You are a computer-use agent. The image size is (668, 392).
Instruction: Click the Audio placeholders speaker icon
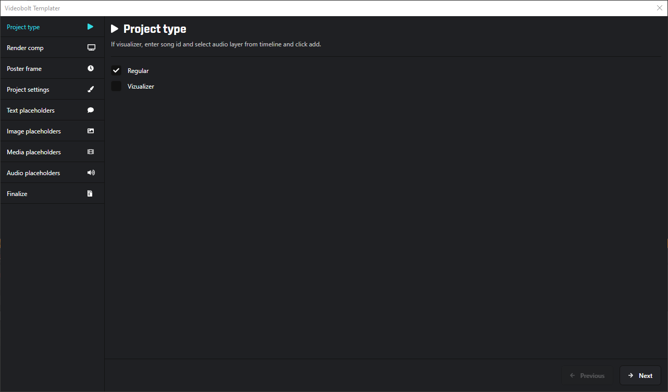pyautogui.click(x=91, y=173)
